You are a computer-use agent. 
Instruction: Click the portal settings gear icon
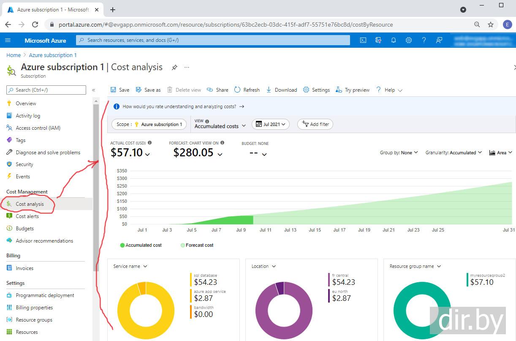tap(409, 40)
